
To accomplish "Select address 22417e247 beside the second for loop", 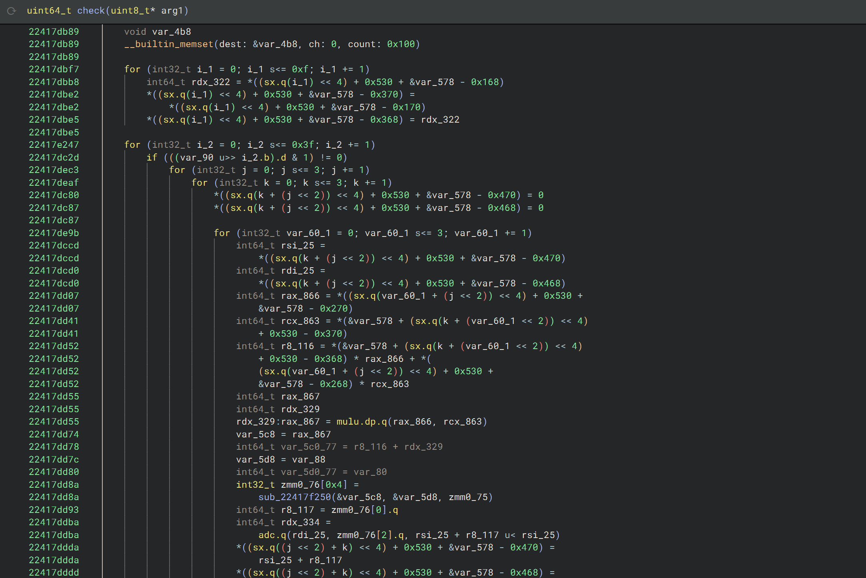I will pos(54,145).
